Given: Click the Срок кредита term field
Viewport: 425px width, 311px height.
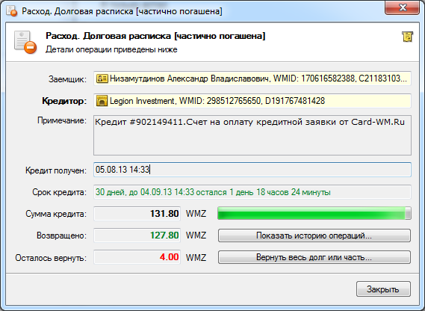Looking at the screenshot, I should click(252, 192).
